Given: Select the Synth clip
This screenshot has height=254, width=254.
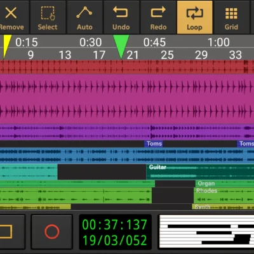Looking at the screenshot, I should pos(223,207).
